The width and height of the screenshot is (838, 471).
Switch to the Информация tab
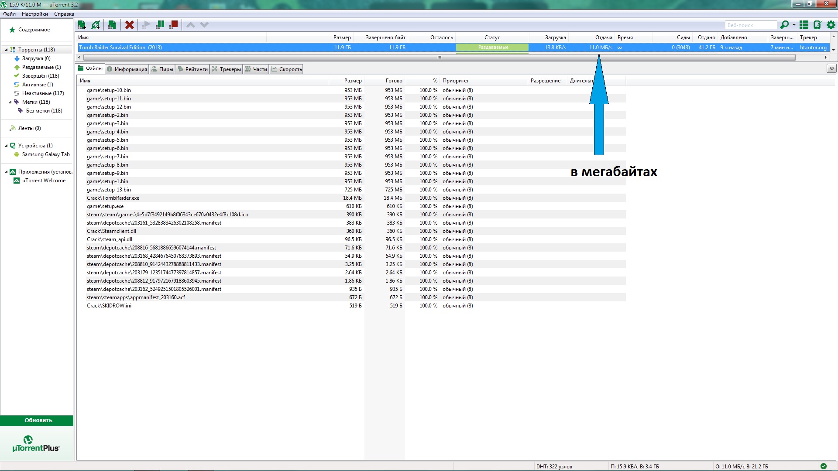[x=127, y=69]
